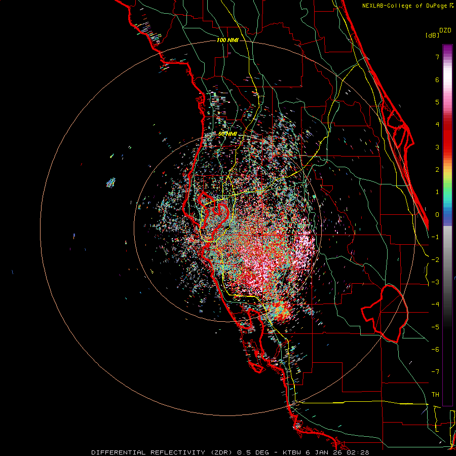This screenshot has height=456, width=456.
Task: Click the [dB] units label
Action: 432,35
